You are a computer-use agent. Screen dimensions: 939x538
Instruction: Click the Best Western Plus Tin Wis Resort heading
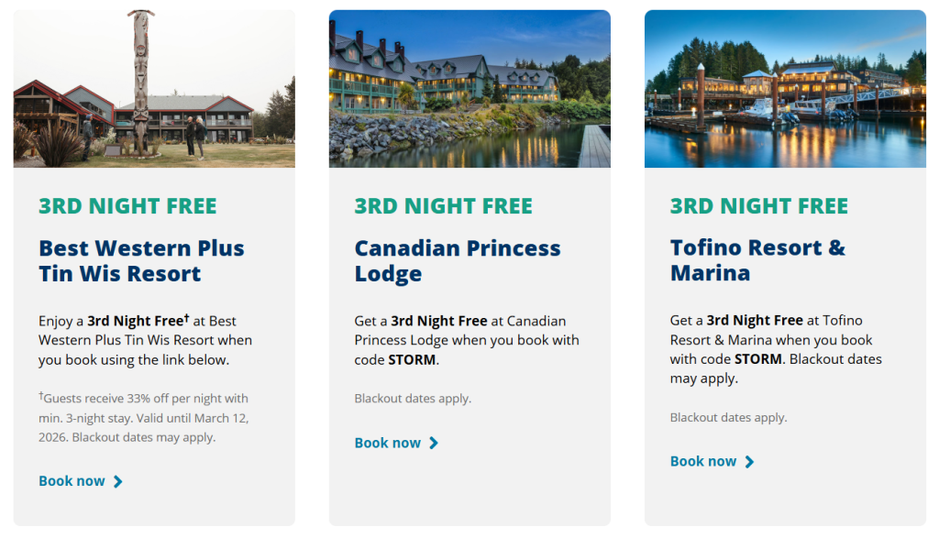coord(141,261)
